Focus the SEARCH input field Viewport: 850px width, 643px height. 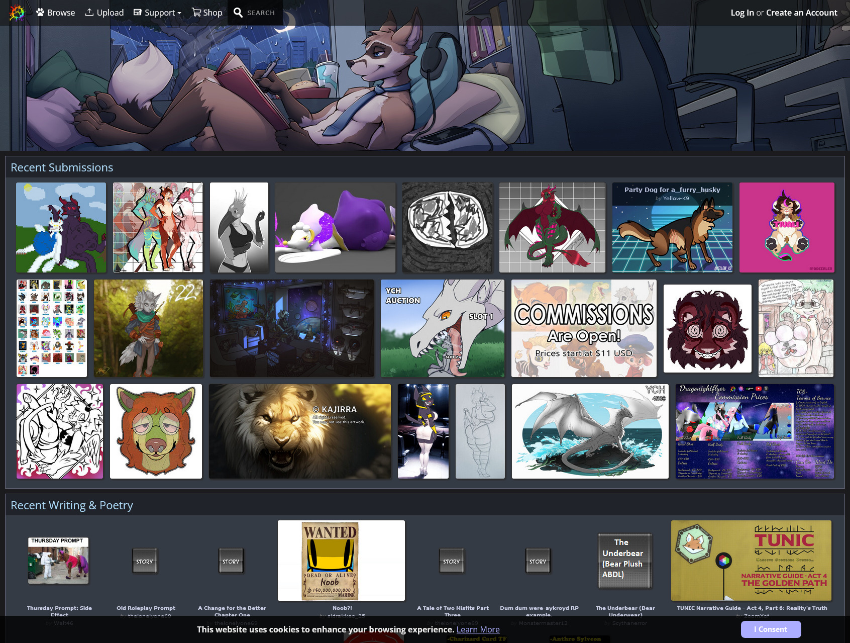coord(261,13)
